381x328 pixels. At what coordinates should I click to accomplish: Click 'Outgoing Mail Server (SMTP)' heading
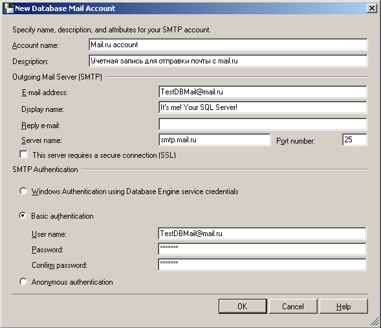[x=58, y=77]
